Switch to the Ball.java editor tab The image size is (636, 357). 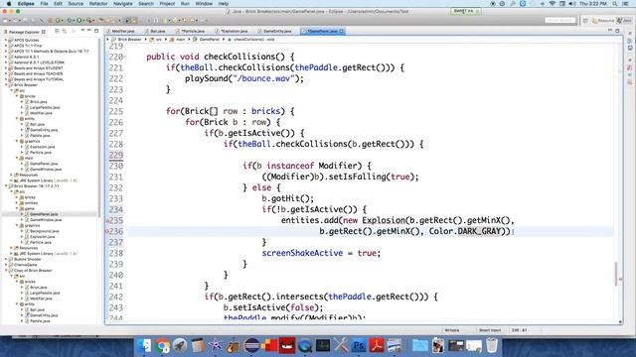tap(155, 31)
